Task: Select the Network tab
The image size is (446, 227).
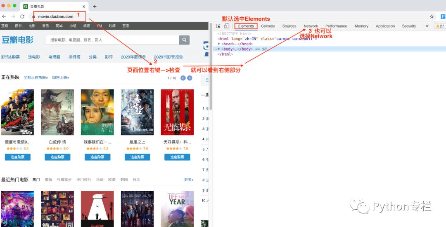Action: pos(311,26)
